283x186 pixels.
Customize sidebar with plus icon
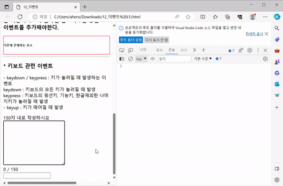(277, 108)
